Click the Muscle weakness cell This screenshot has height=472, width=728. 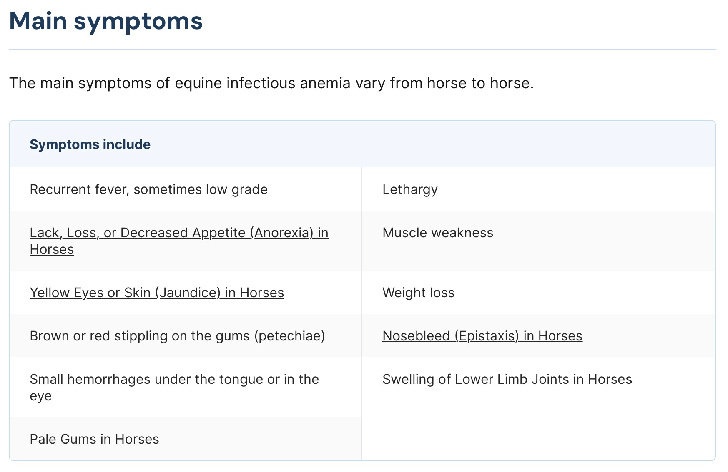tap(437, 233)
